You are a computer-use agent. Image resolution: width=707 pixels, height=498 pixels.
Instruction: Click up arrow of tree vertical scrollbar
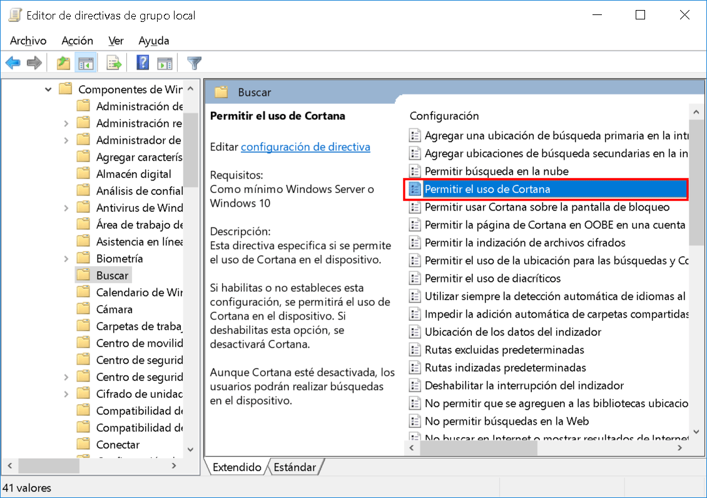191,88
